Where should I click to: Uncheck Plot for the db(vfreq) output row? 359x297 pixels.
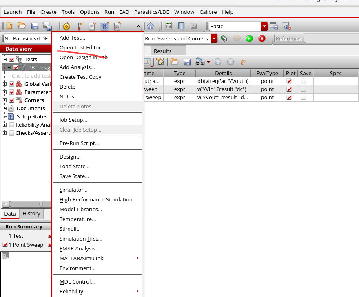pyautogui.click(x=289, y=81)
